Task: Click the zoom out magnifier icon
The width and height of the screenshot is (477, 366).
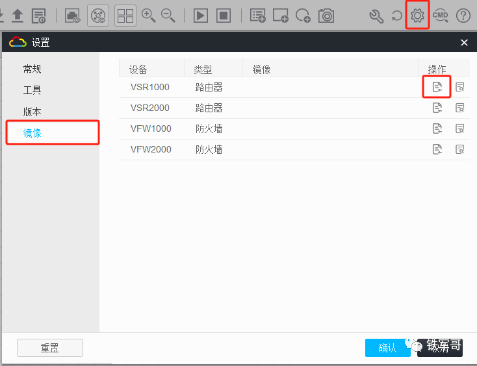Action: [x=168, y=15]
